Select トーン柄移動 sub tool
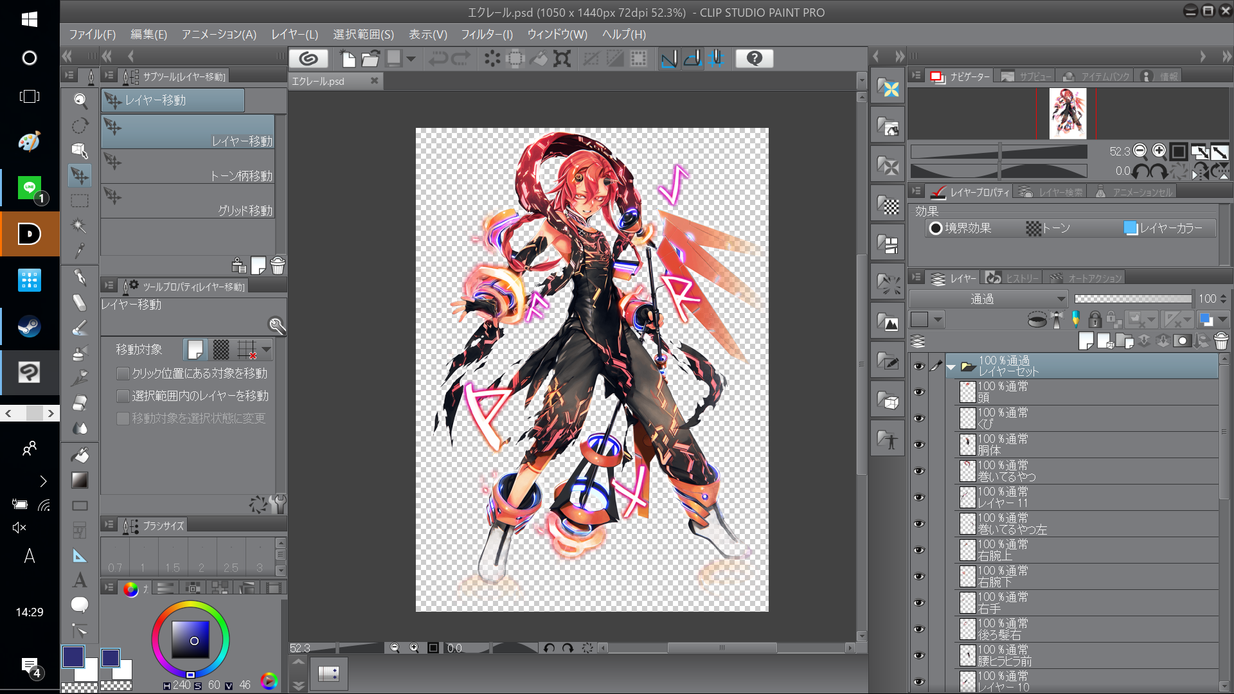Screen dimensions: 1234x694 point(188,166)
